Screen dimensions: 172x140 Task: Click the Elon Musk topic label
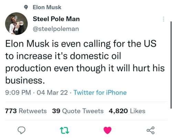47,7
